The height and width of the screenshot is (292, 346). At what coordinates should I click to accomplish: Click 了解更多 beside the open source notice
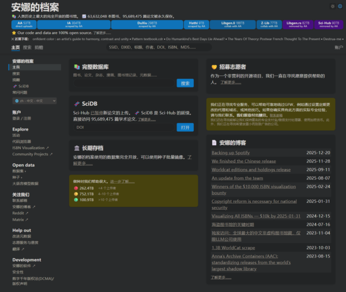102,33
